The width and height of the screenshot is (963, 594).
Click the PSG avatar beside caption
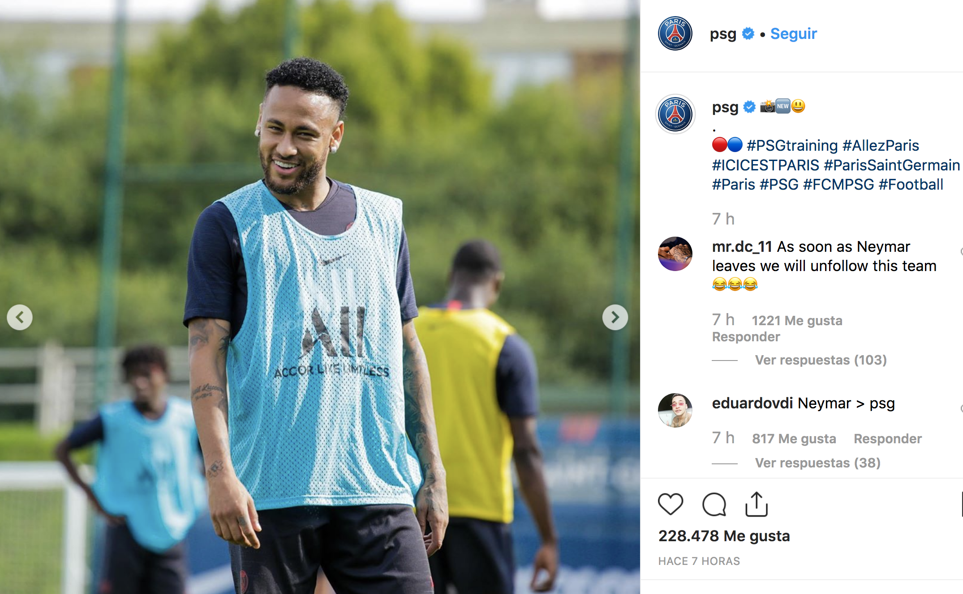(x=675, y=114)
